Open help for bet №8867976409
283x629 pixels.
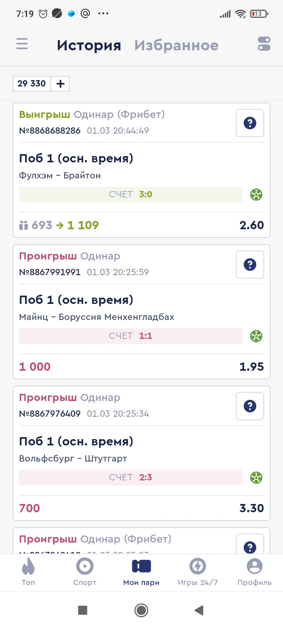click(x=250, y=406)
